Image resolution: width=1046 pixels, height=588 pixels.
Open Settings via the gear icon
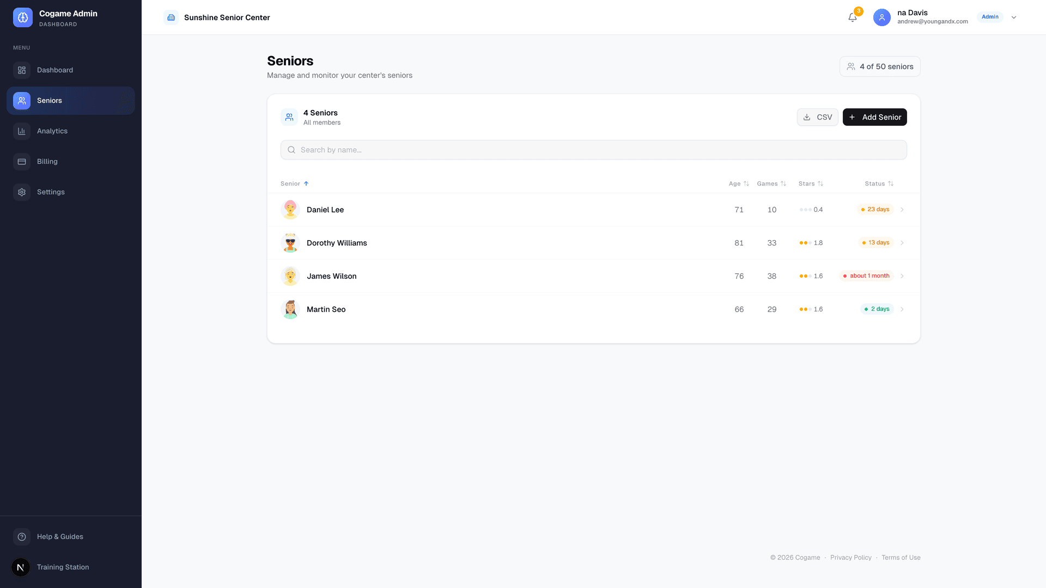click(x=22, y=192)
